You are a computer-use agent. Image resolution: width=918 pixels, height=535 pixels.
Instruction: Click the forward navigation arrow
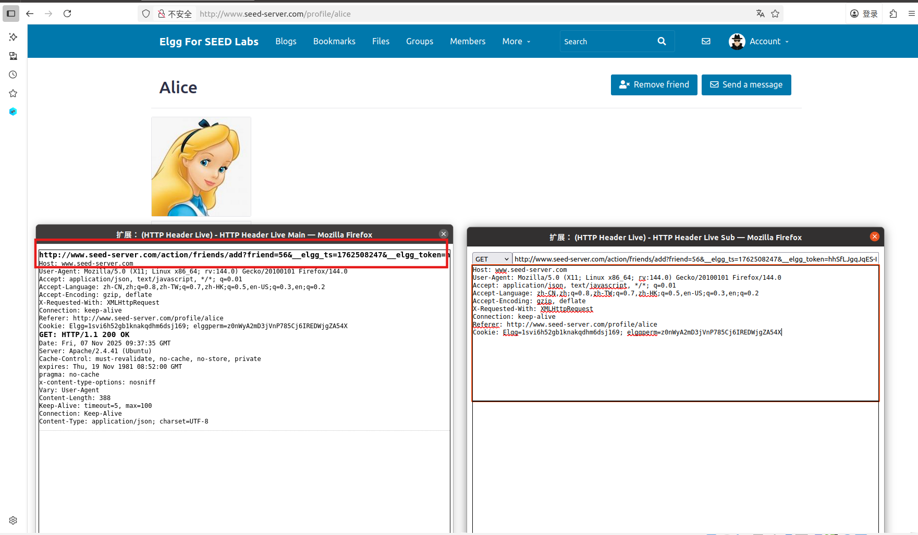click(48, 14)
